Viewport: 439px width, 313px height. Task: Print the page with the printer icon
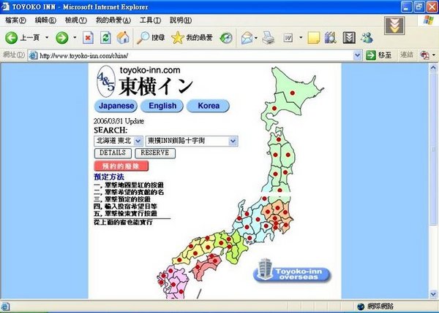coord(269,38)
